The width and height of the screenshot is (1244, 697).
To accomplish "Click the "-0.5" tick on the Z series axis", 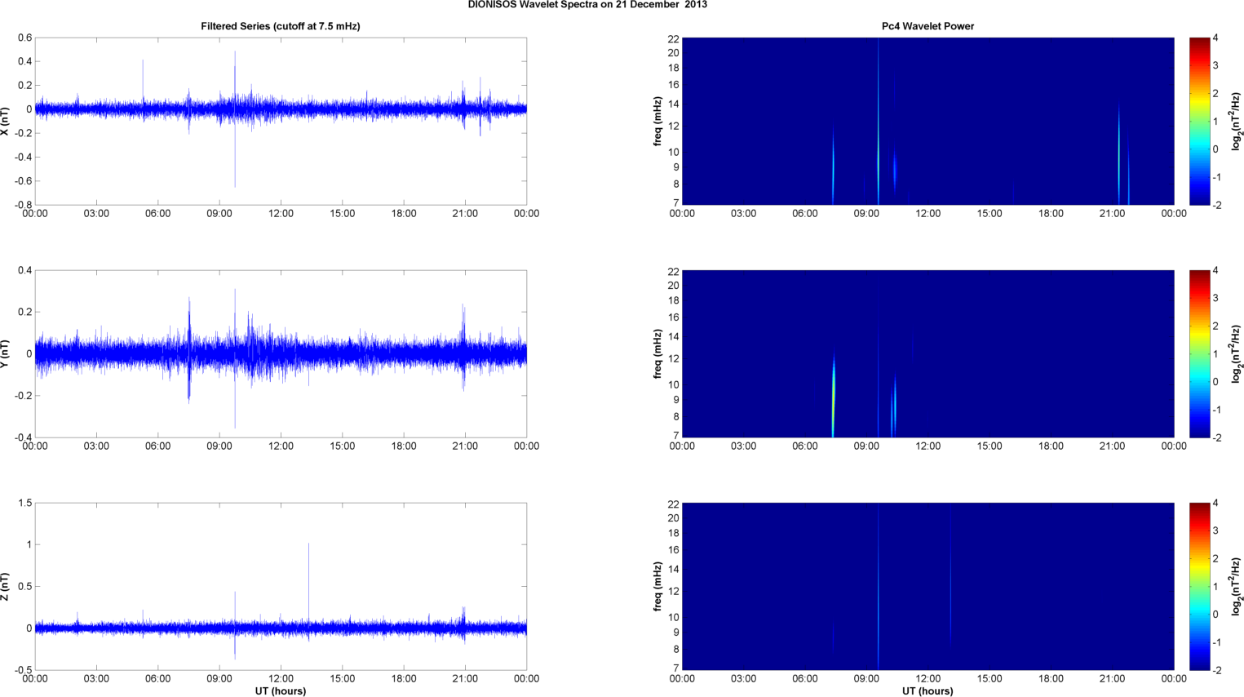I will (x=23, y=670).
